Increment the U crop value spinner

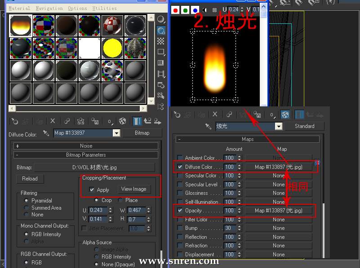[111, 209]
